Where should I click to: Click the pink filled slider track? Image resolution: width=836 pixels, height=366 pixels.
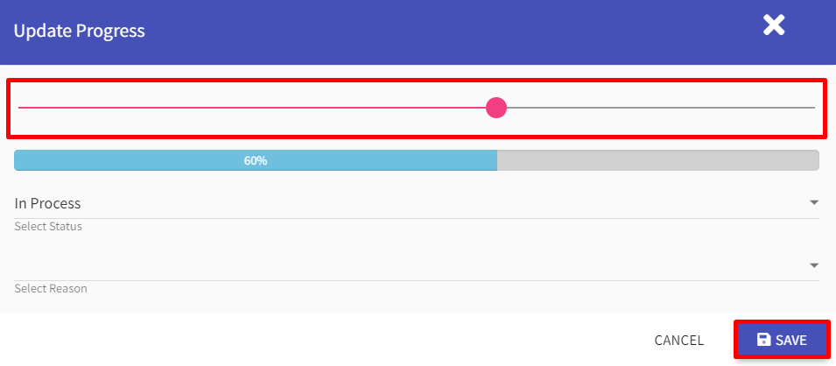click(x=251, y=108)
